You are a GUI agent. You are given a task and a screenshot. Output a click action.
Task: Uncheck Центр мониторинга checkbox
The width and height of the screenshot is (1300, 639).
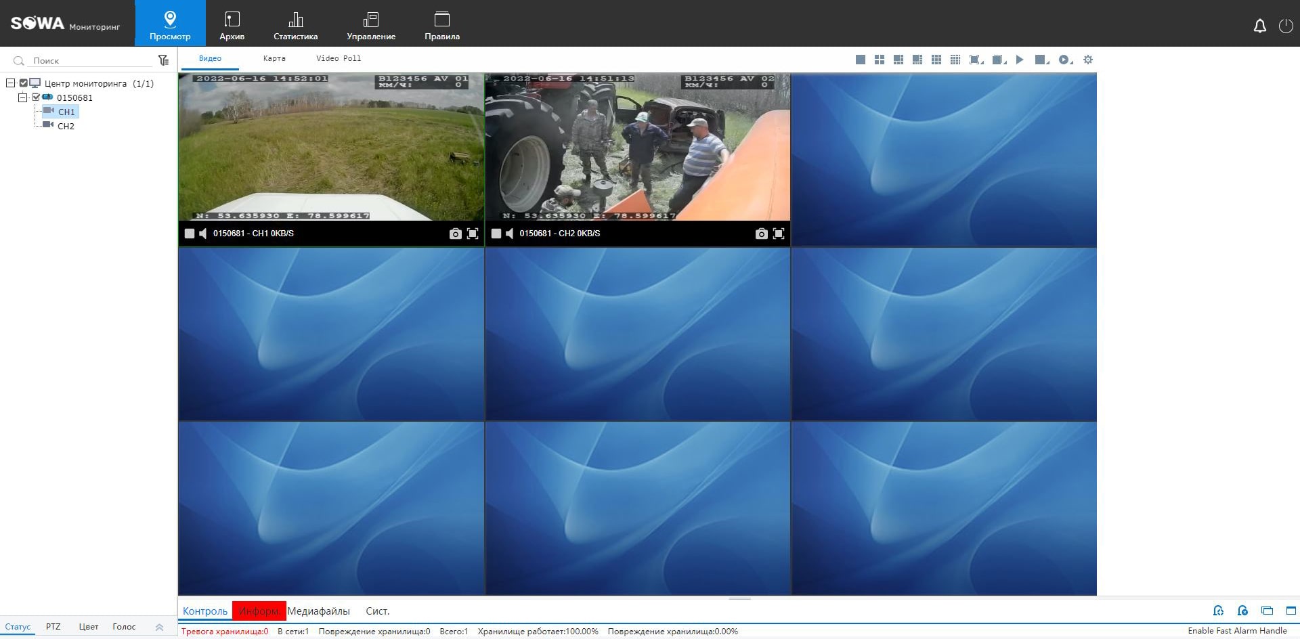click(23, 84)
